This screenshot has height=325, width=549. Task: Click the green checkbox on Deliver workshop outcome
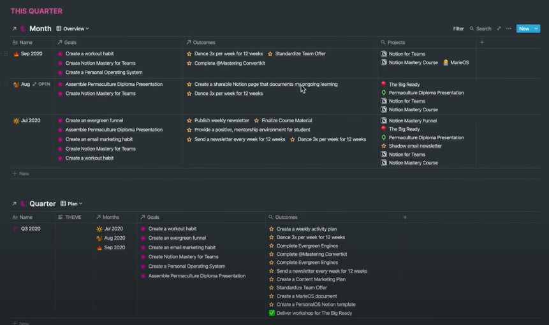pos(272,313)
